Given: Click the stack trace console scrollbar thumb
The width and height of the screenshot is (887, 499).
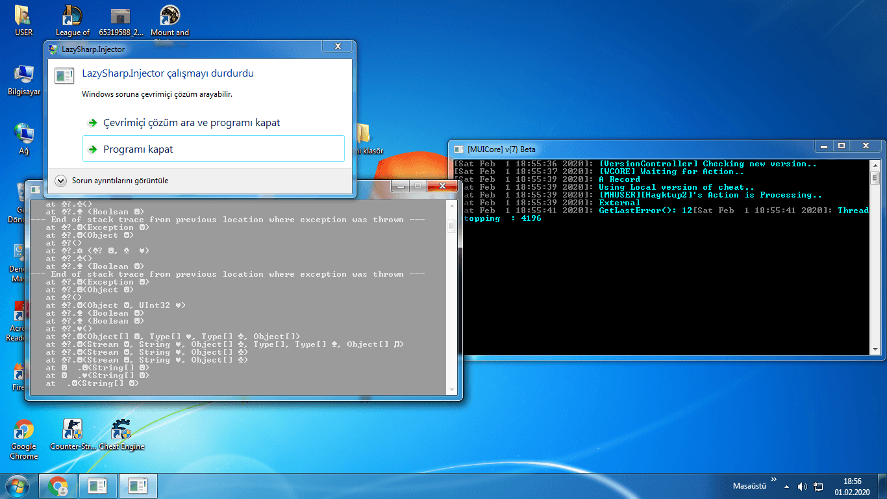Looking at the screenshot, I should [452, 226].
